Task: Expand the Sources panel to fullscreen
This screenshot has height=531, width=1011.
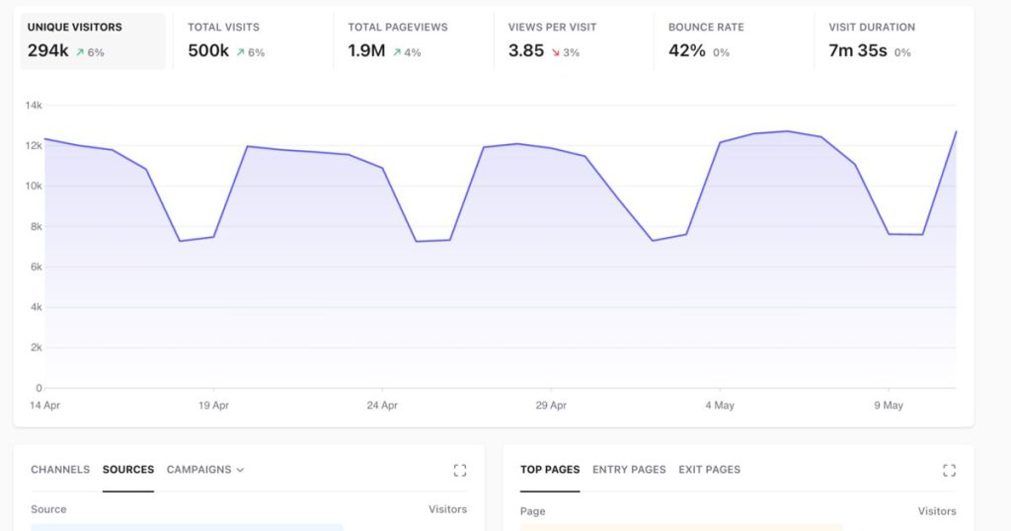Action: [x=460, y=471]
